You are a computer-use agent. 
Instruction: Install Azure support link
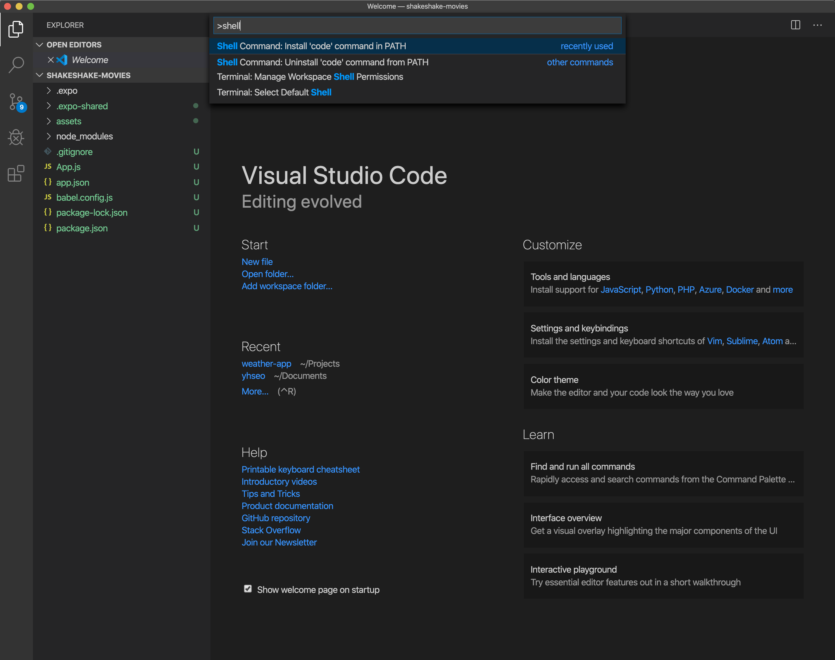click(710, 290)
